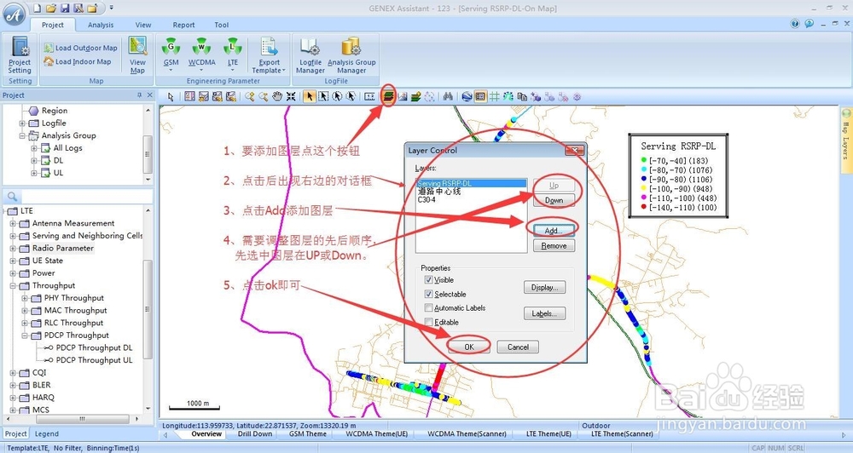Switch to the Analysis ribbon tab
Screen dimensions: 853x453
point(101,25)
